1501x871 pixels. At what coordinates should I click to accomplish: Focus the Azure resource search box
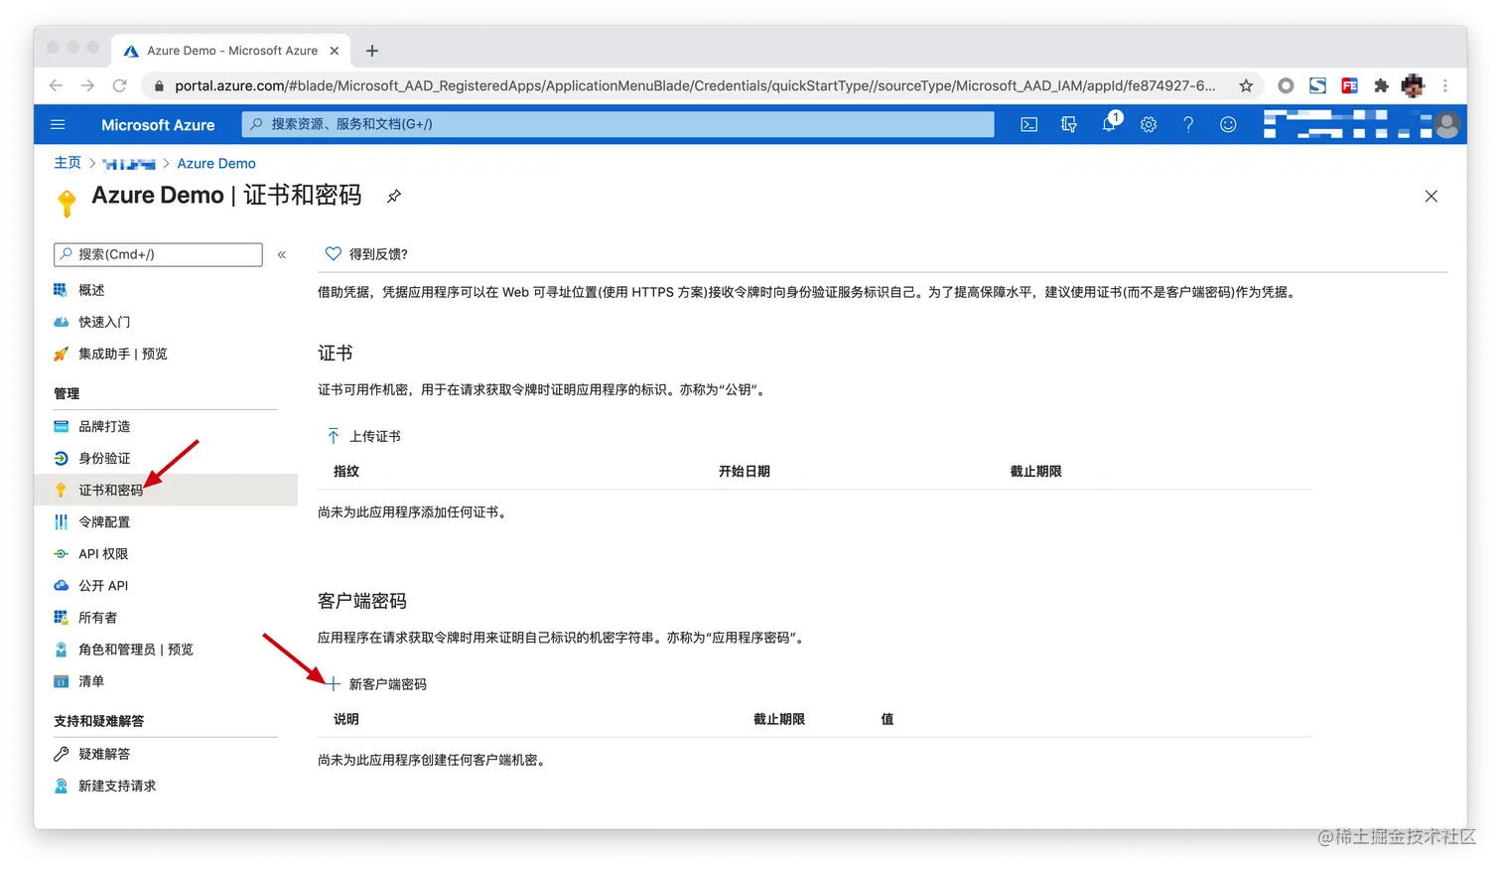click(617, 124)
